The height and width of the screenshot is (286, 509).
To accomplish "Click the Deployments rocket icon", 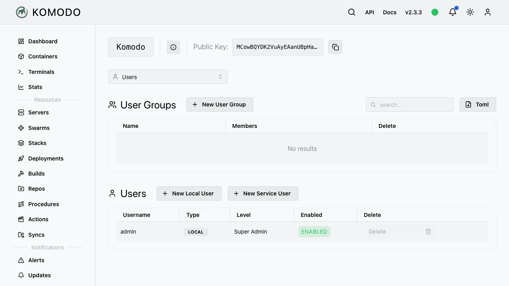I will [21, 158].
